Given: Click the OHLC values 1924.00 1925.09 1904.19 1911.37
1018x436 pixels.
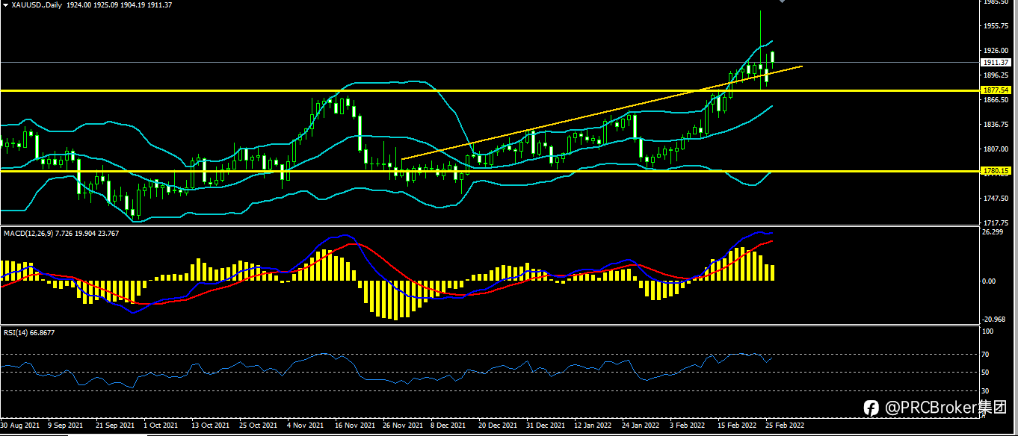Looking at the screenshot, I should pos(120,4).
